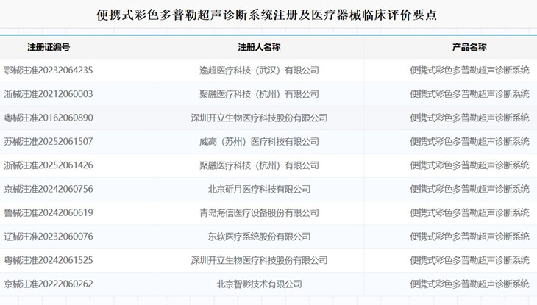Viewport: 537px width, 305px height.
Task: Click product name in row 浙械注准20252061426
Action: pyautogui.click(x=469, y=165)
